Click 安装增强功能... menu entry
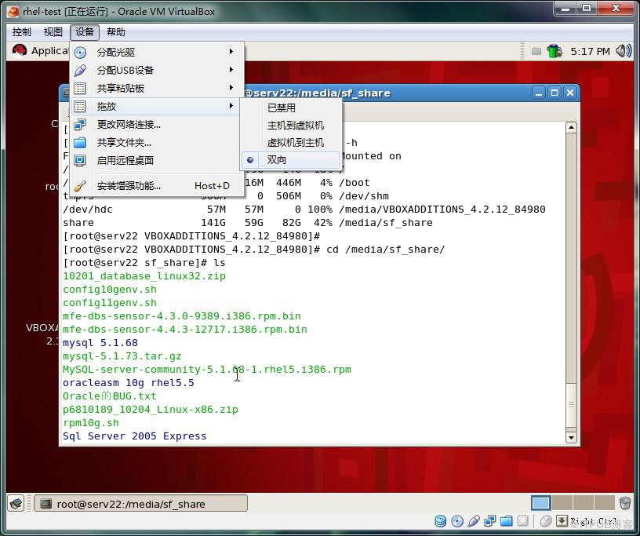 (155, 186)
